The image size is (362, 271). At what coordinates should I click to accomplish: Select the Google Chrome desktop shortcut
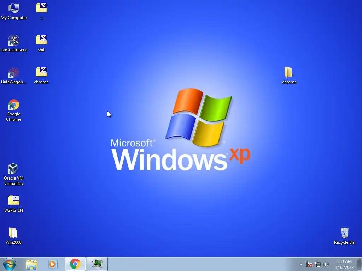(14, 110)
